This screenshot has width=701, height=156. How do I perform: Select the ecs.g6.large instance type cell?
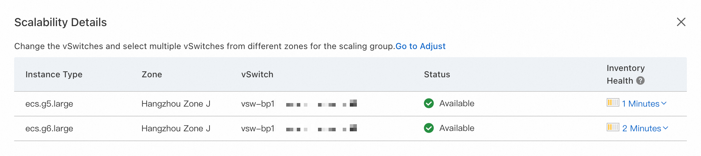[x=49, y=128]
